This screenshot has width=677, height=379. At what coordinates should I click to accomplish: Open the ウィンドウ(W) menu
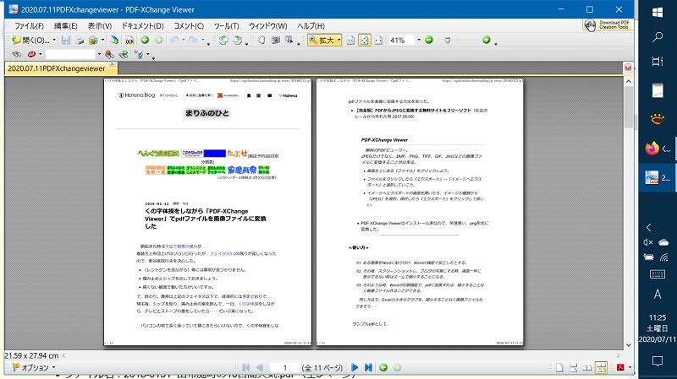point(267,26)
